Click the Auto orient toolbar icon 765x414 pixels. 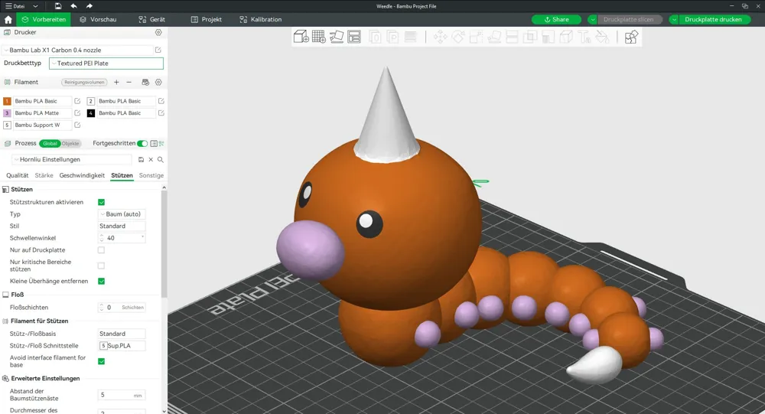point(336,37)
